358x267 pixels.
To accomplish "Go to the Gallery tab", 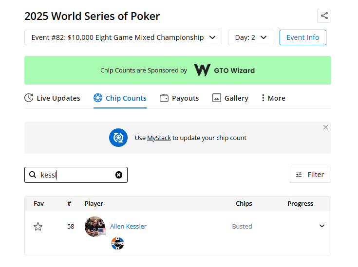I will [230, 98].
